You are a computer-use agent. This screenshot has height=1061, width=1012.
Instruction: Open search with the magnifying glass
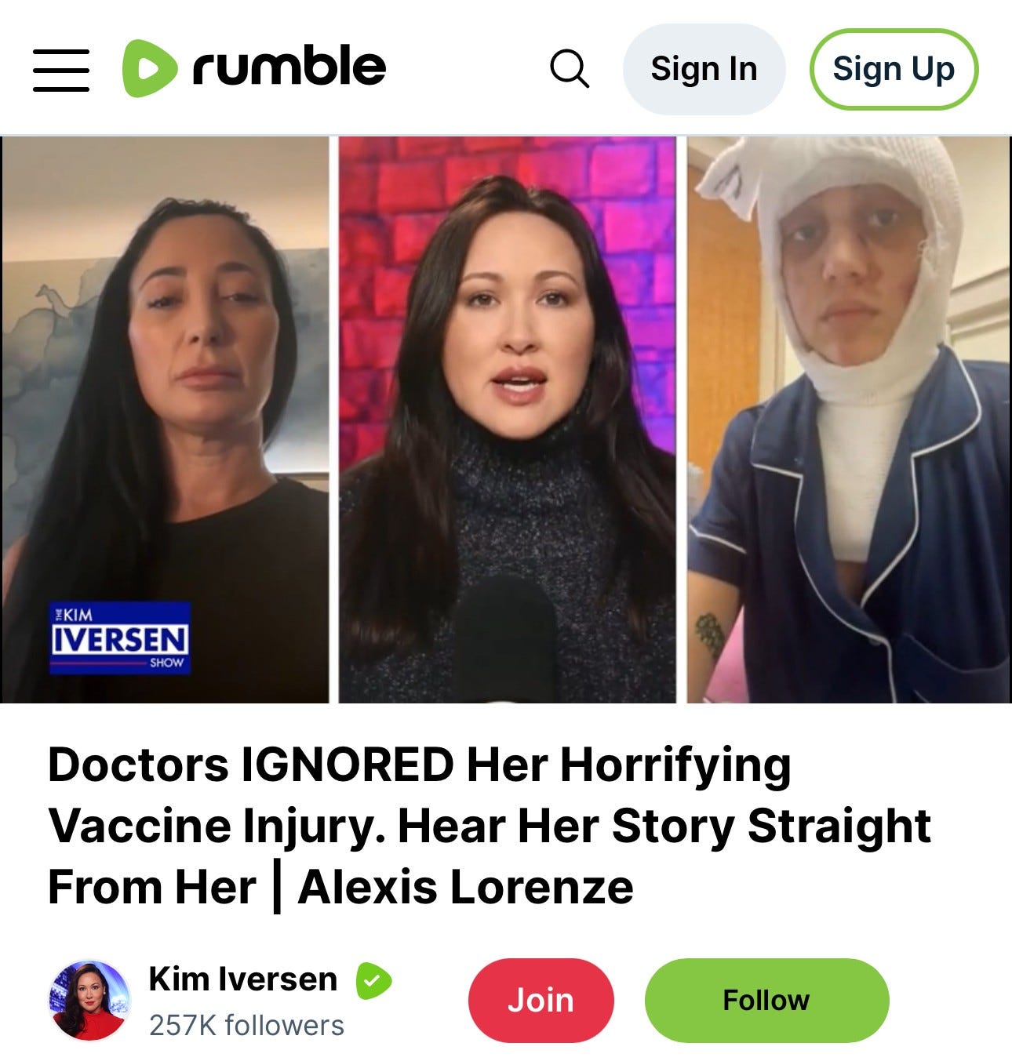[x=570, y=69]
